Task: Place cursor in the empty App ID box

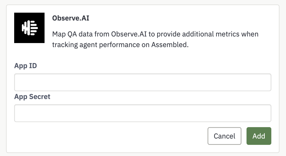Action: click(x=143, y=82)
